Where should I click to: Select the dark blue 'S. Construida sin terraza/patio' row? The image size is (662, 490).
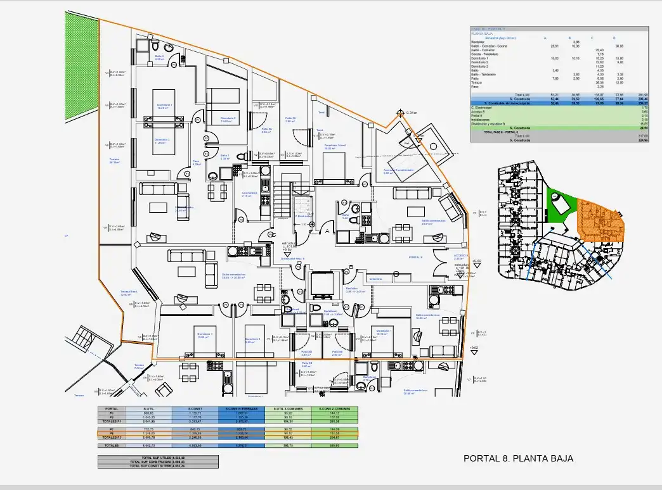[559, 103]
